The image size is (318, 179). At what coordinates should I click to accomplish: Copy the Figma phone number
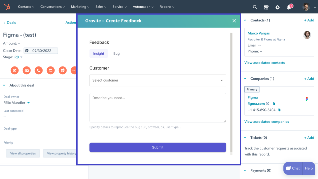279,110
